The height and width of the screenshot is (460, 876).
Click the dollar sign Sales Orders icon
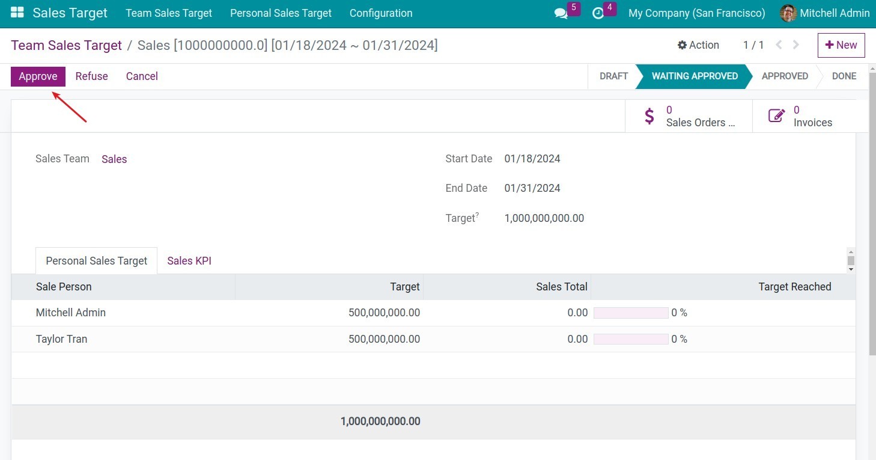click(x=649, y=116)
